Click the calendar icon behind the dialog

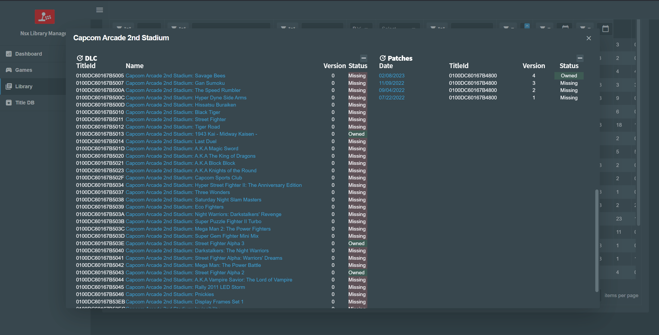click(x=605, y=29)
